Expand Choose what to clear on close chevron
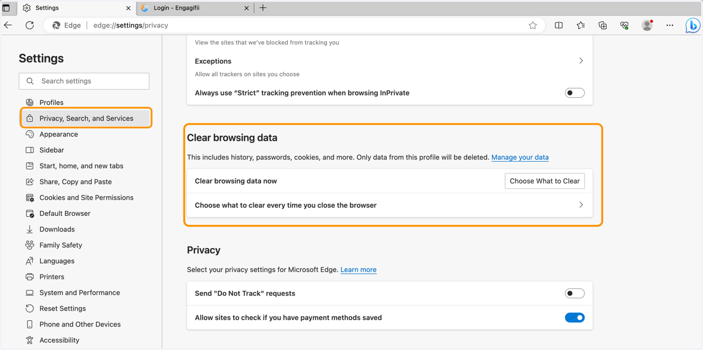The width and height of the screenshot is (703, 350). point(581,205)
